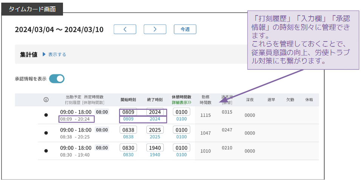The height and width of the screenshot is (180, 361).
Task: Select stamp history text 08:30 - 19:40
Action: click(75, 155)
